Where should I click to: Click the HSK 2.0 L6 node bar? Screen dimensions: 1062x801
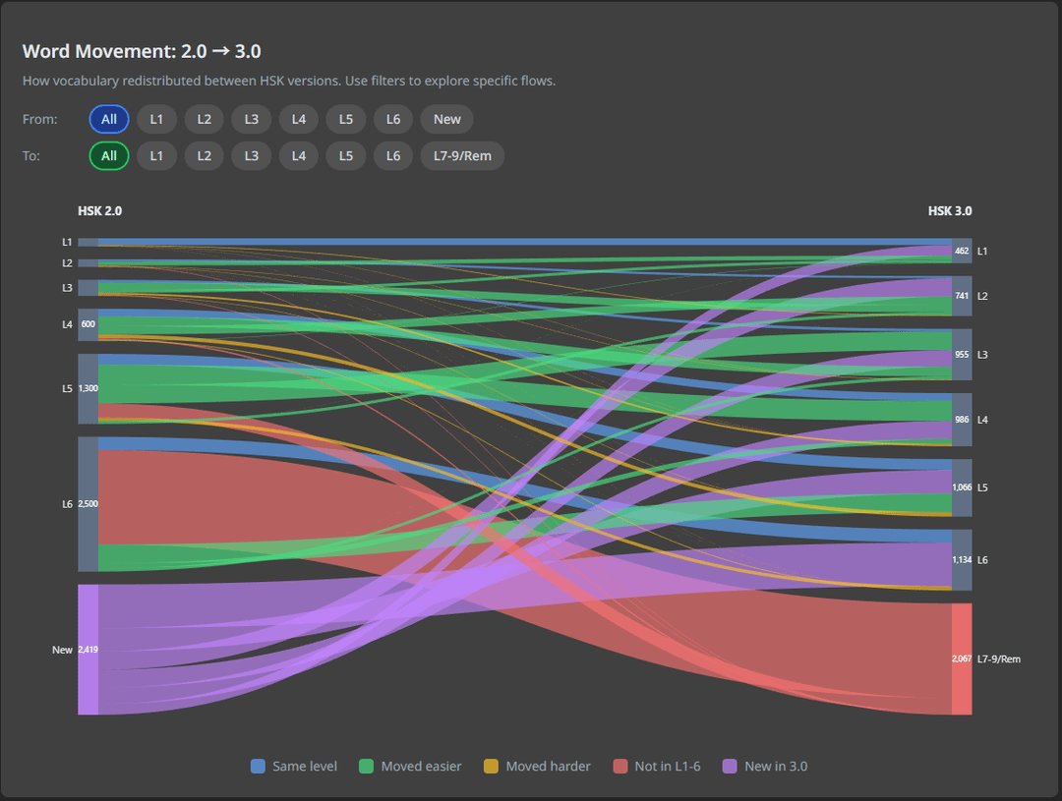tap(88, 504)
